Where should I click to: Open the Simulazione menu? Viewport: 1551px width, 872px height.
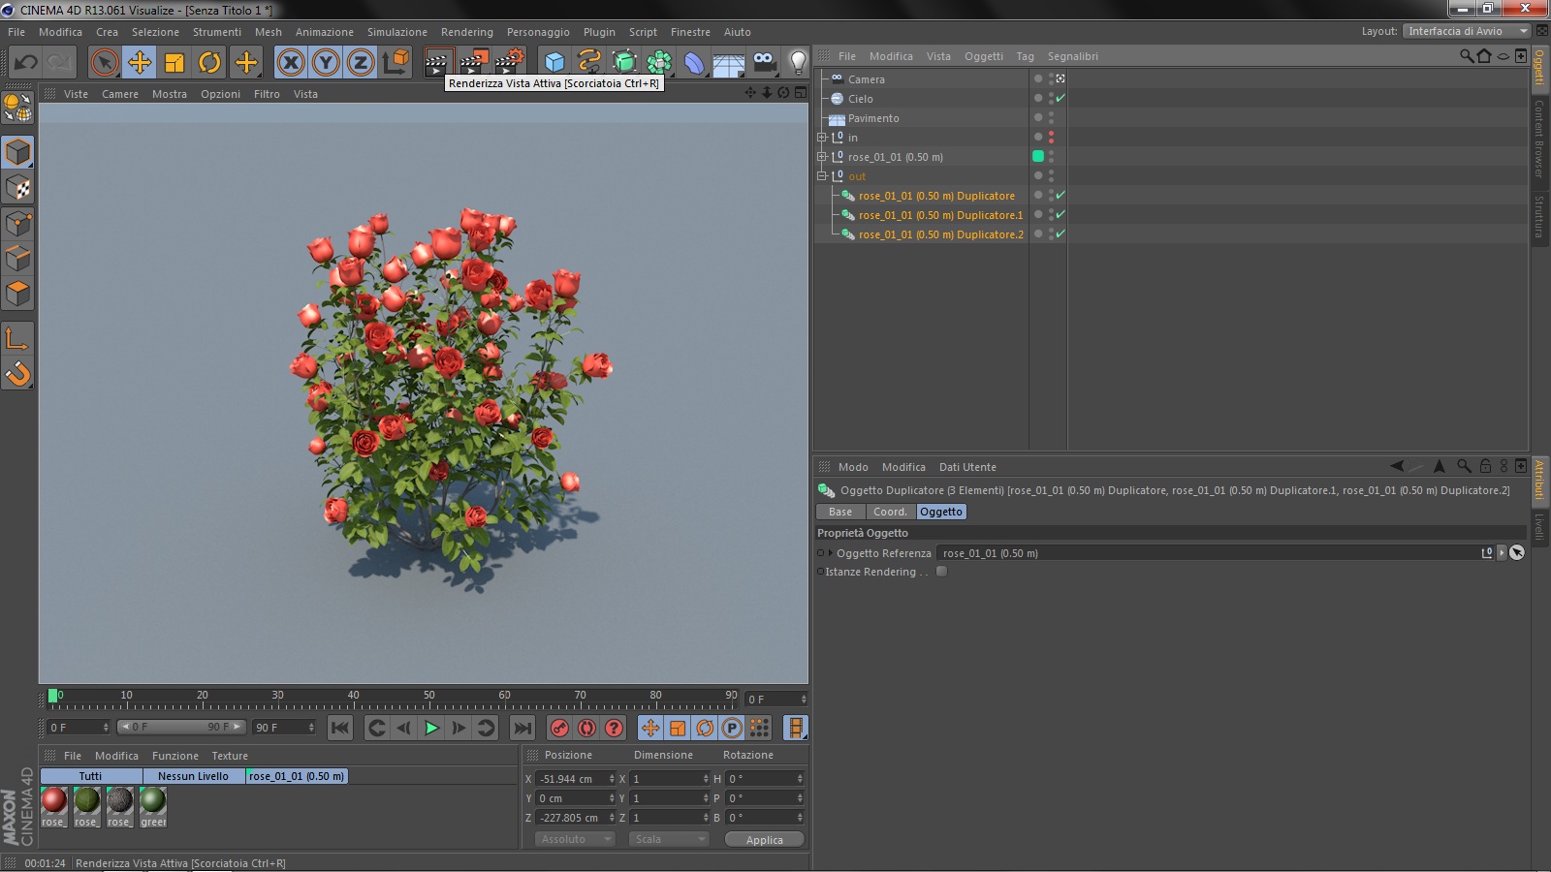pos(396,32)
